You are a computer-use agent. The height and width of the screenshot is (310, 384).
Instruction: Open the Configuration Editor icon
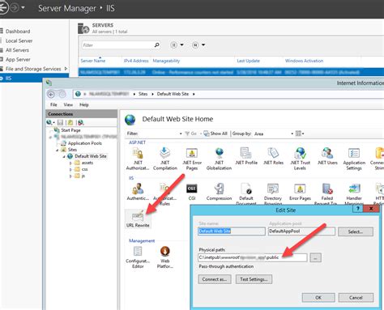(x=138, y=257)
